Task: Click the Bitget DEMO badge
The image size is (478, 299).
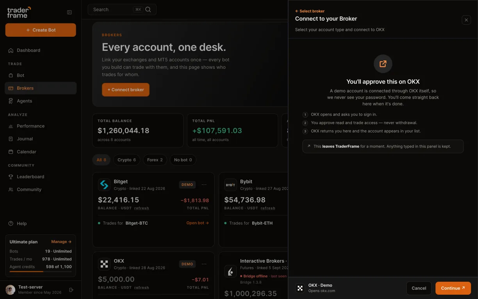Action: (187, 184)
